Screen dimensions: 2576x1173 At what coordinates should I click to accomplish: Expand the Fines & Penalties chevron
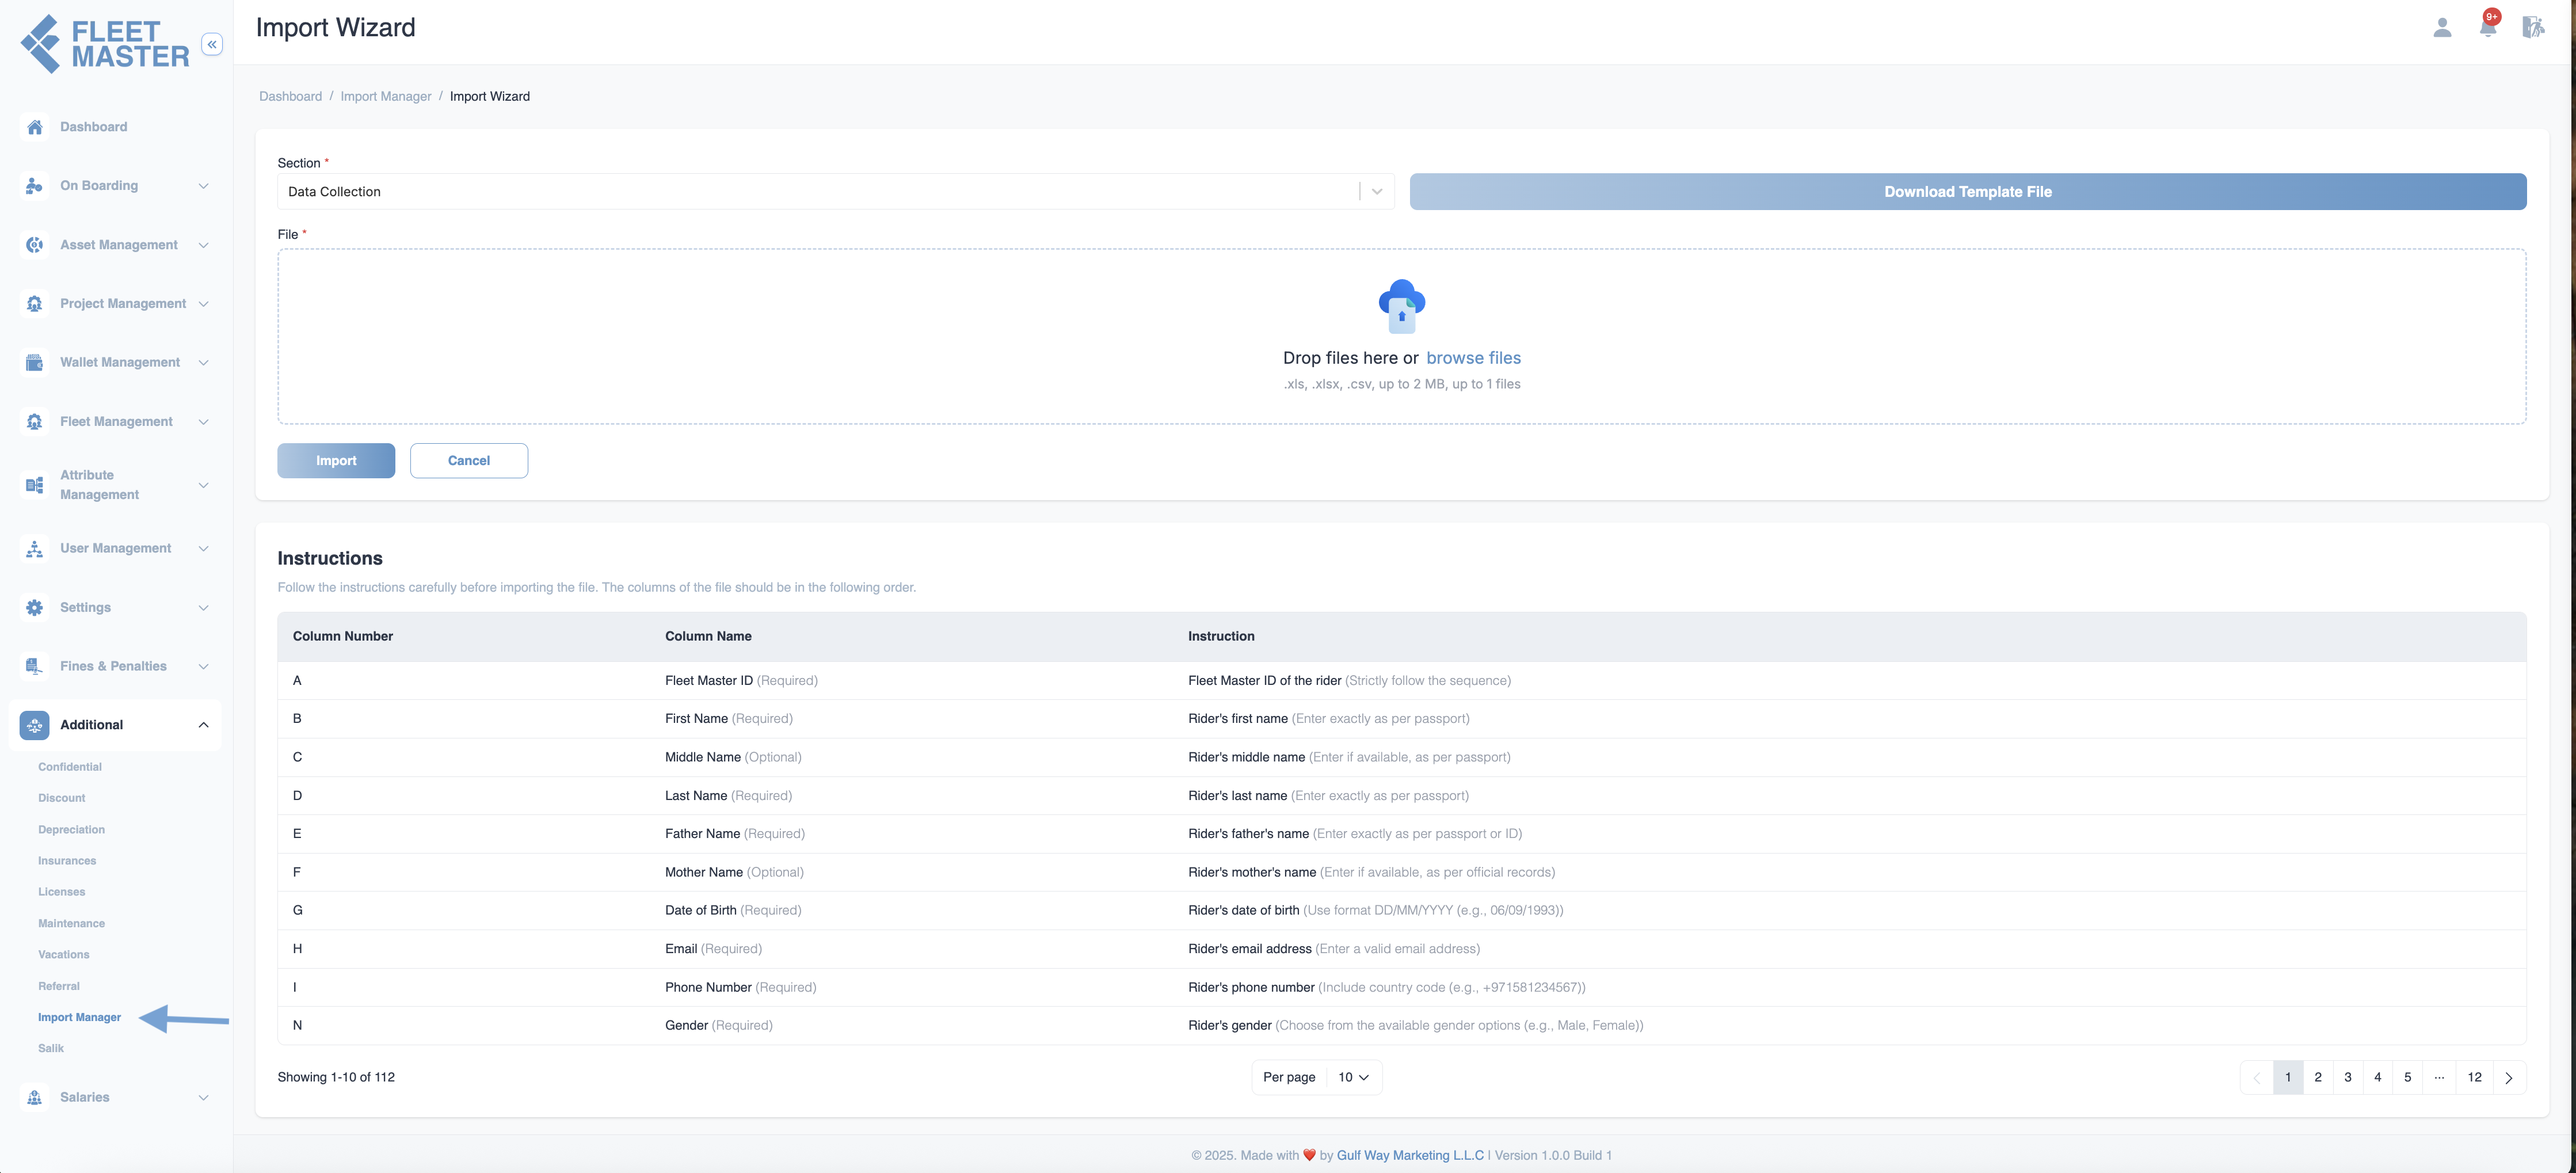(x=204, y=666)
